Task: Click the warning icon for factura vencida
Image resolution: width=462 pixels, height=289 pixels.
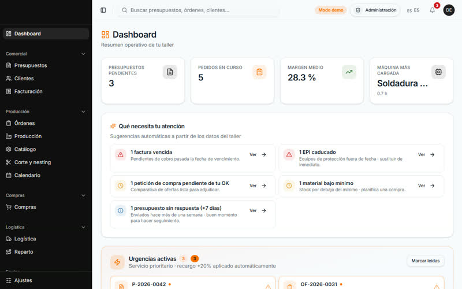Action: [121, 154]
